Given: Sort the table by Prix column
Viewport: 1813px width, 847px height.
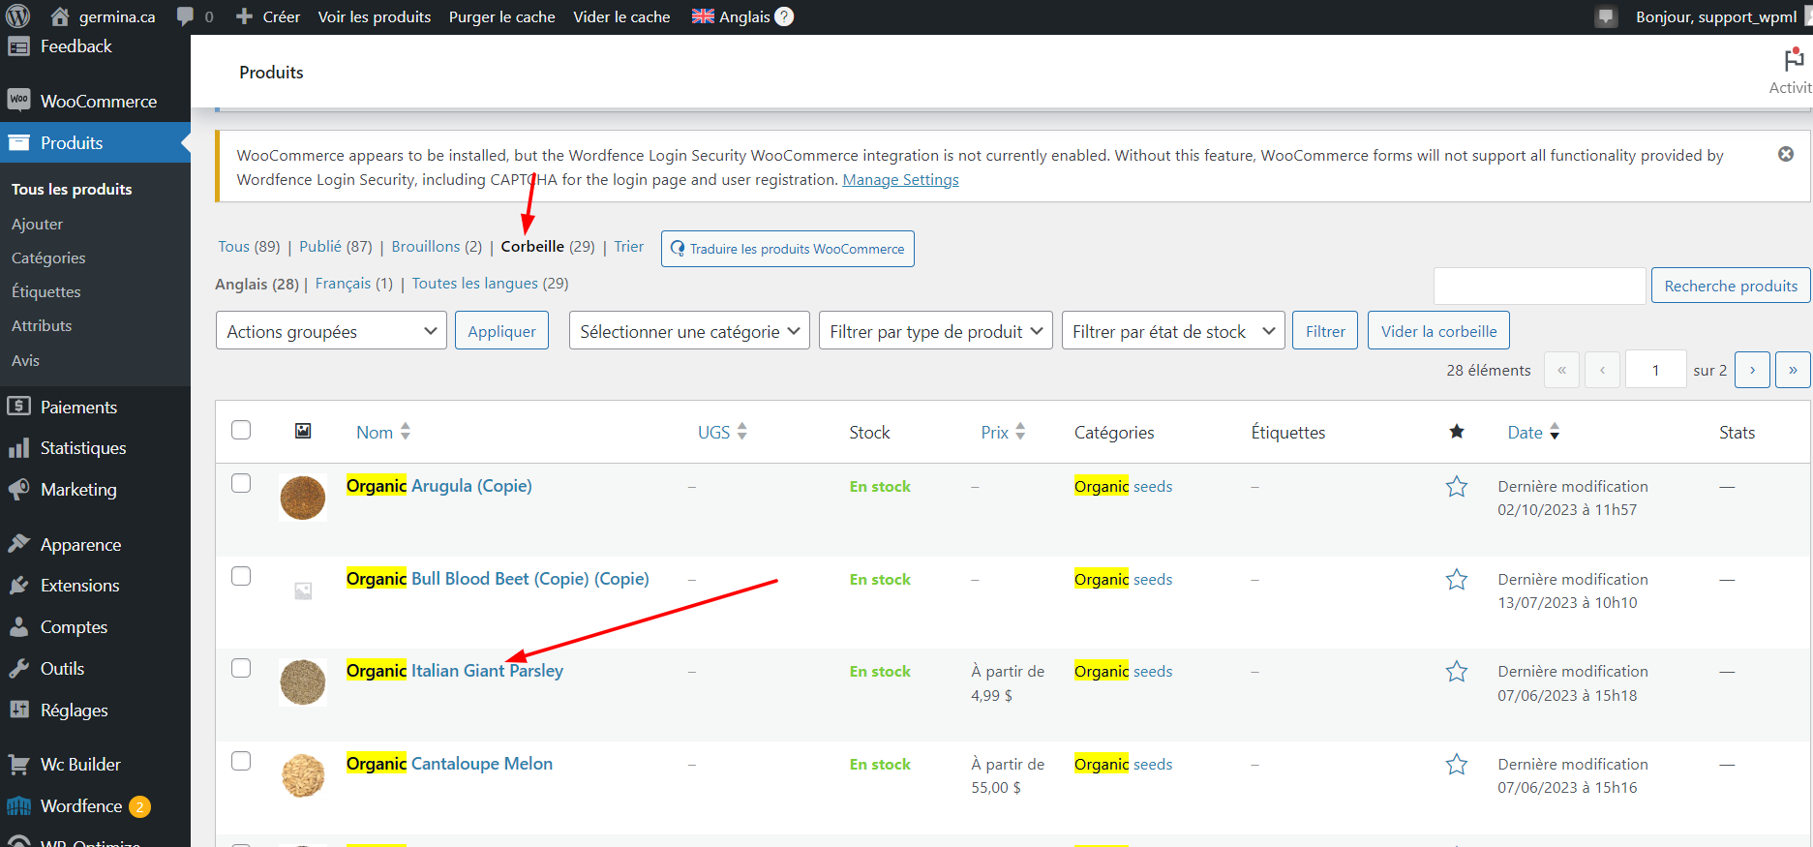Looking at the screenshot, I should [1003, 432].
